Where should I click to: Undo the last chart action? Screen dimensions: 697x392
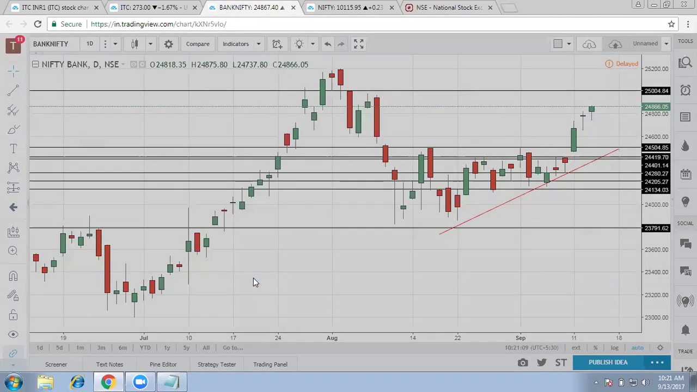click(x=328, y=44)
